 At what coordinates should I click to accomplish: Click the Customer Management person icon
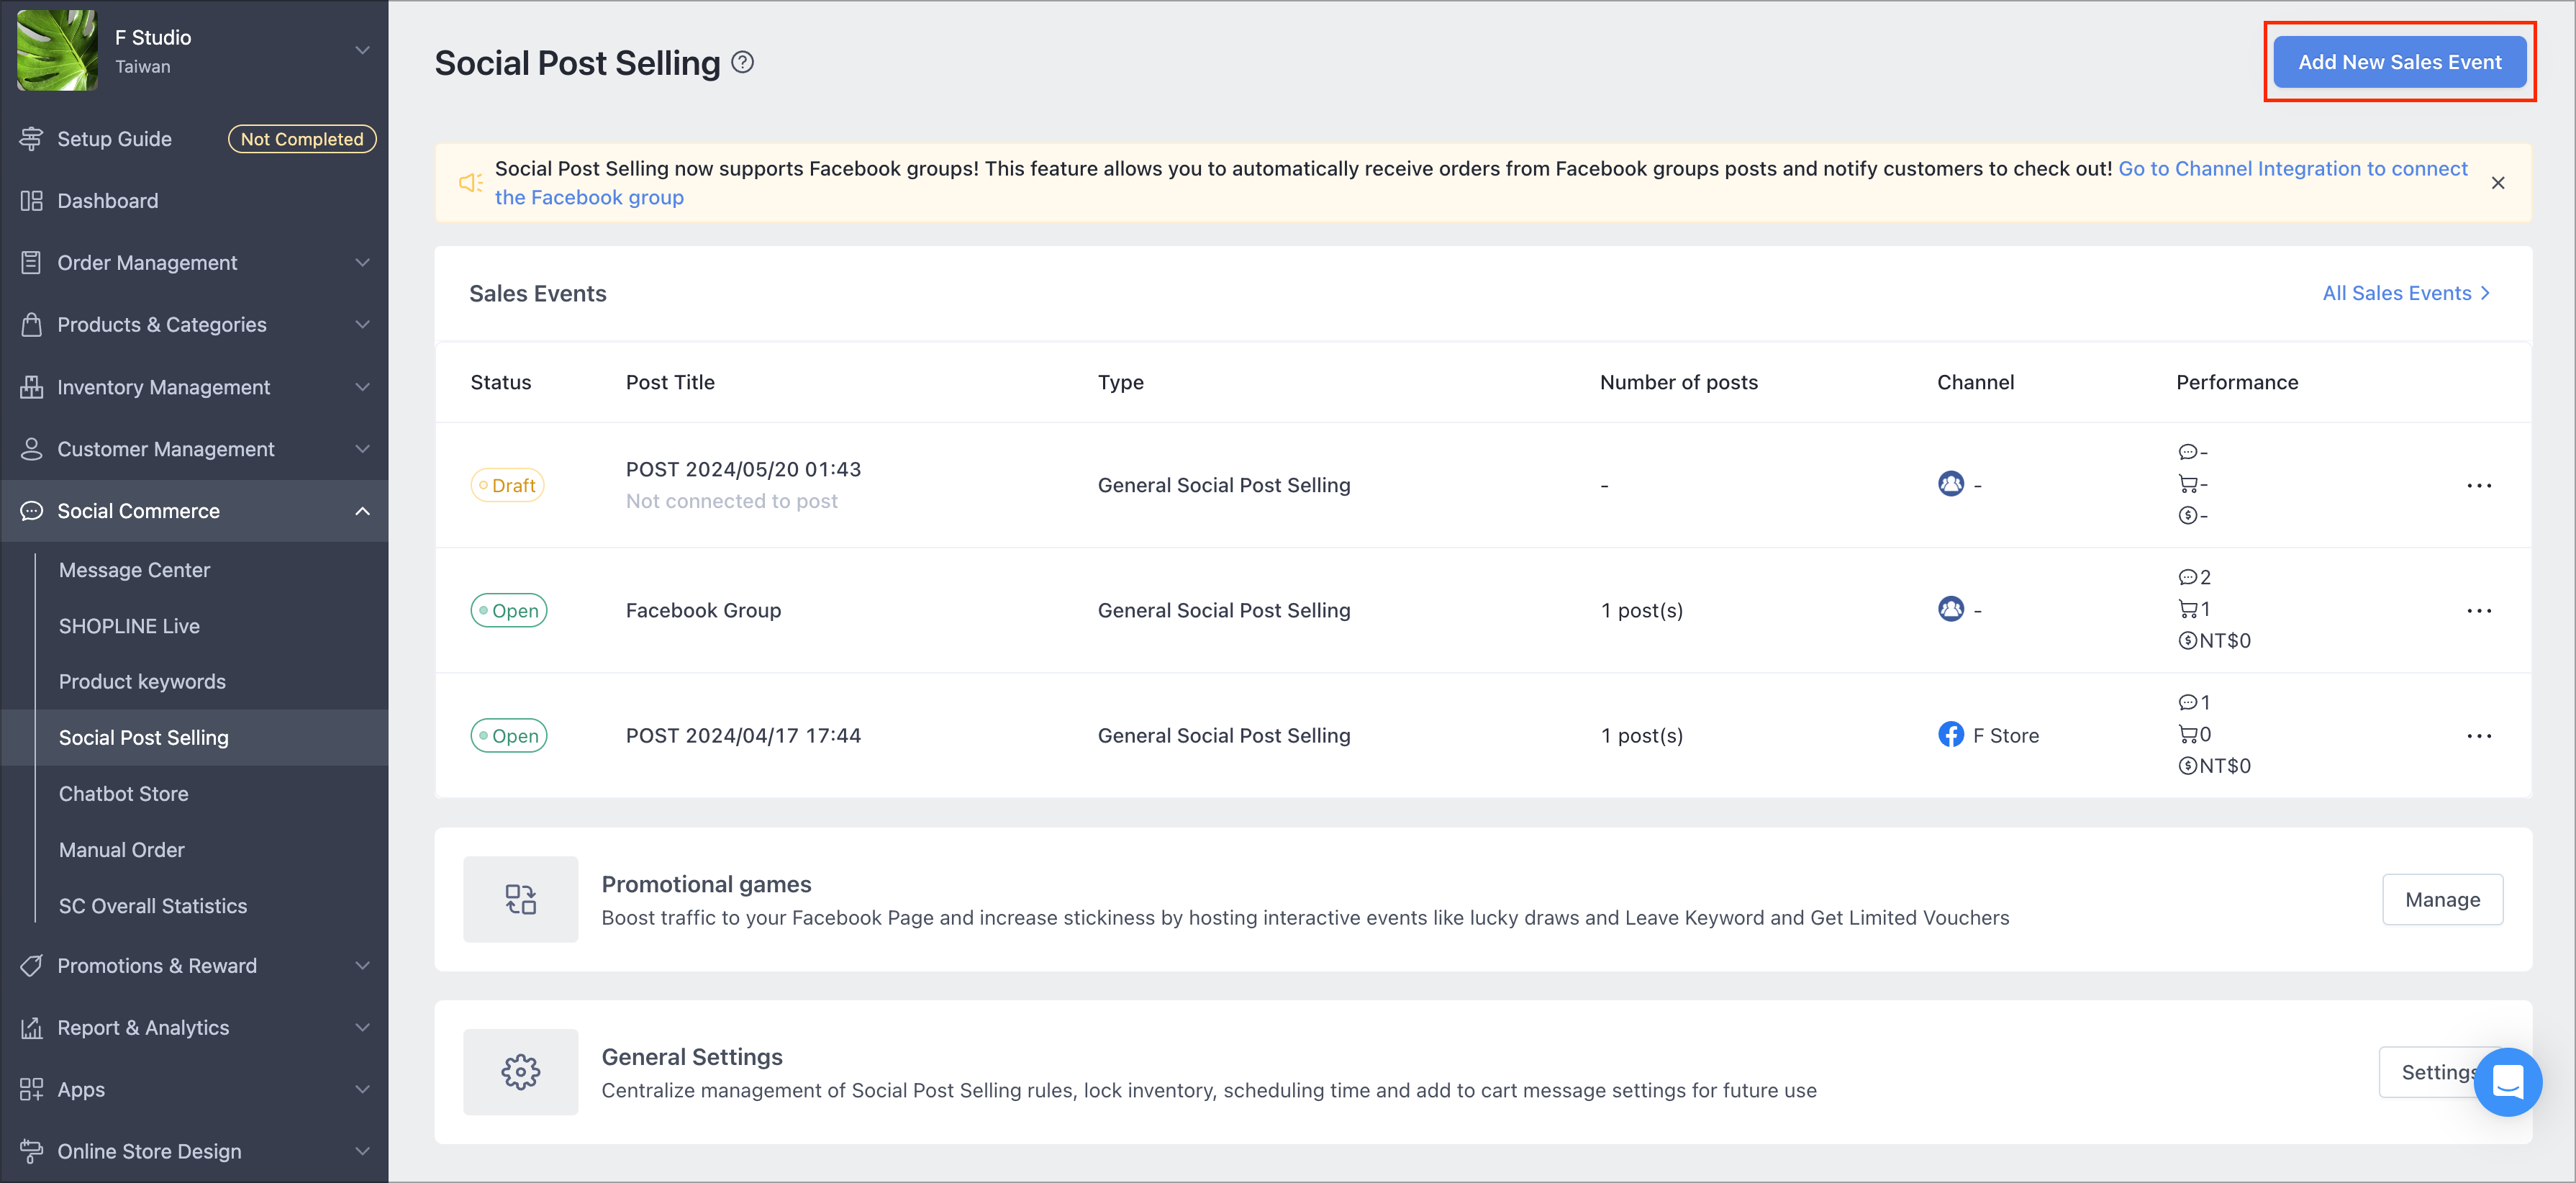(x=32, y=449)
